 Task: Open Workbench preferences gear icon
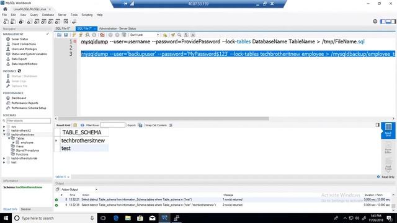[375, 22]
